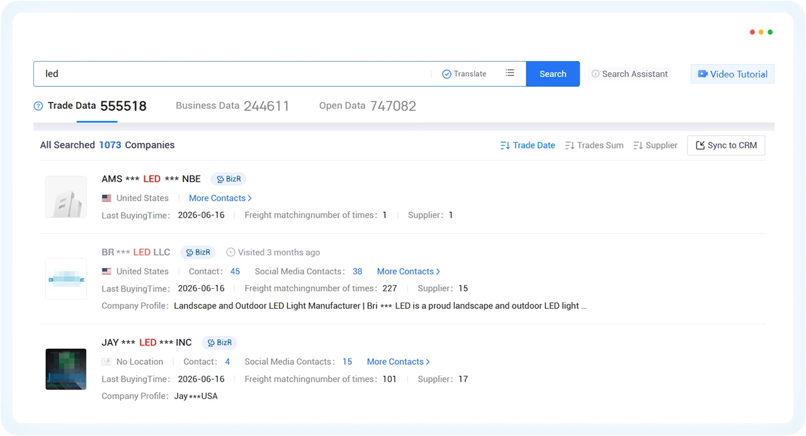Image resolution: width=806 pixels, height=436 pixels.
Task: Click the freight matching count 101
Action: (x=390, y=379)
